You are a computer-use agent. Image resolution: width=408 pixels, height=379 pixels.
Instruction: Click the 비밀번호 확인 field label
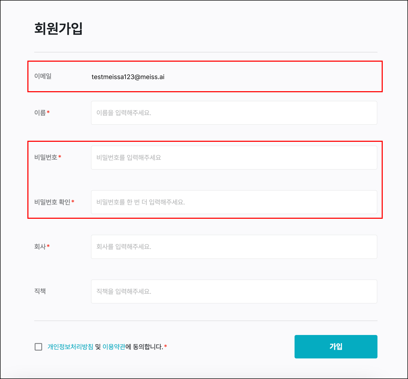point(52,202)
